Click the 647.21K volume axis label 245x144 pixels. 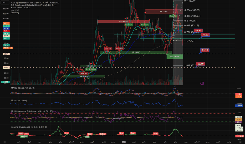pyautogui.click(x=5, y=82)
